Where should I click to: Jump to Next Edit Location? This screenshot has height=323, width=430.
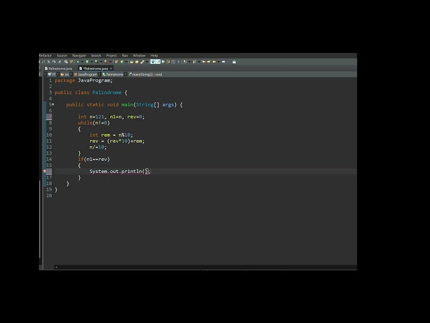click(209, 62)
